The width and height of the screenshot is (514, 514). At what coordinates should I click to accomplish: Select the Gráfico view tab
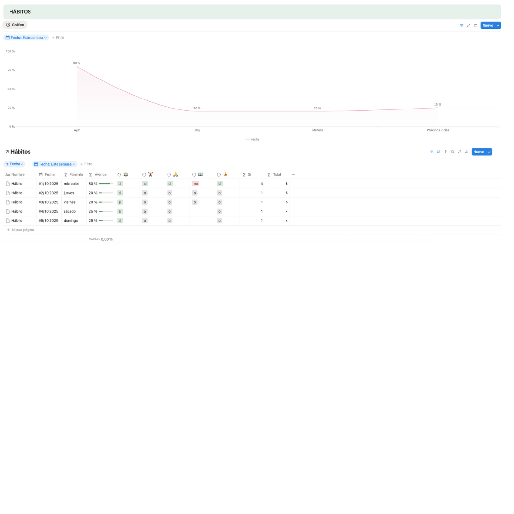click(x=15, y=25)
